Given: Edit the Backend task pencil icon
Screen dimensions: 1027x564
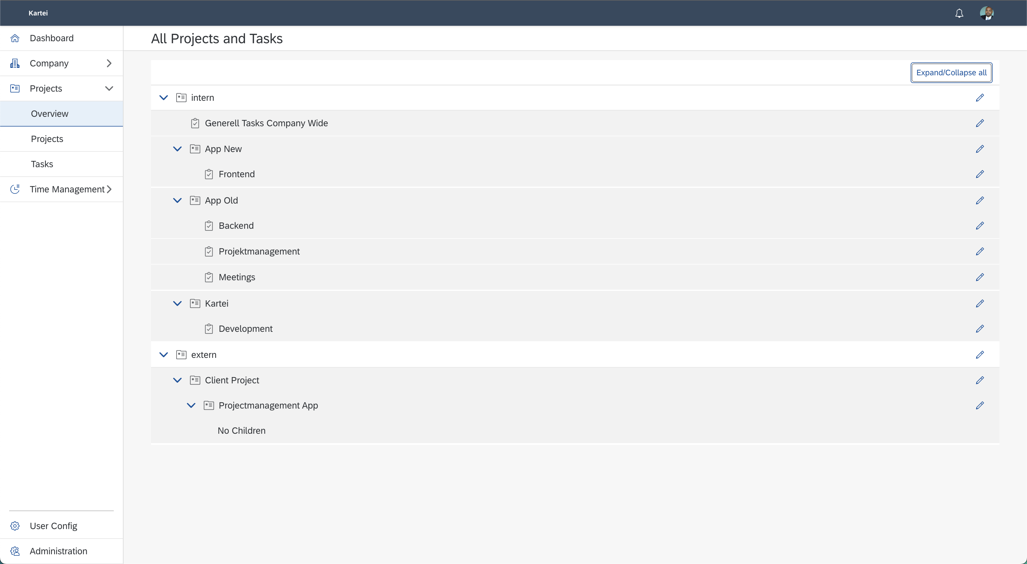Looking at the screenshot, I should [980, 225].
